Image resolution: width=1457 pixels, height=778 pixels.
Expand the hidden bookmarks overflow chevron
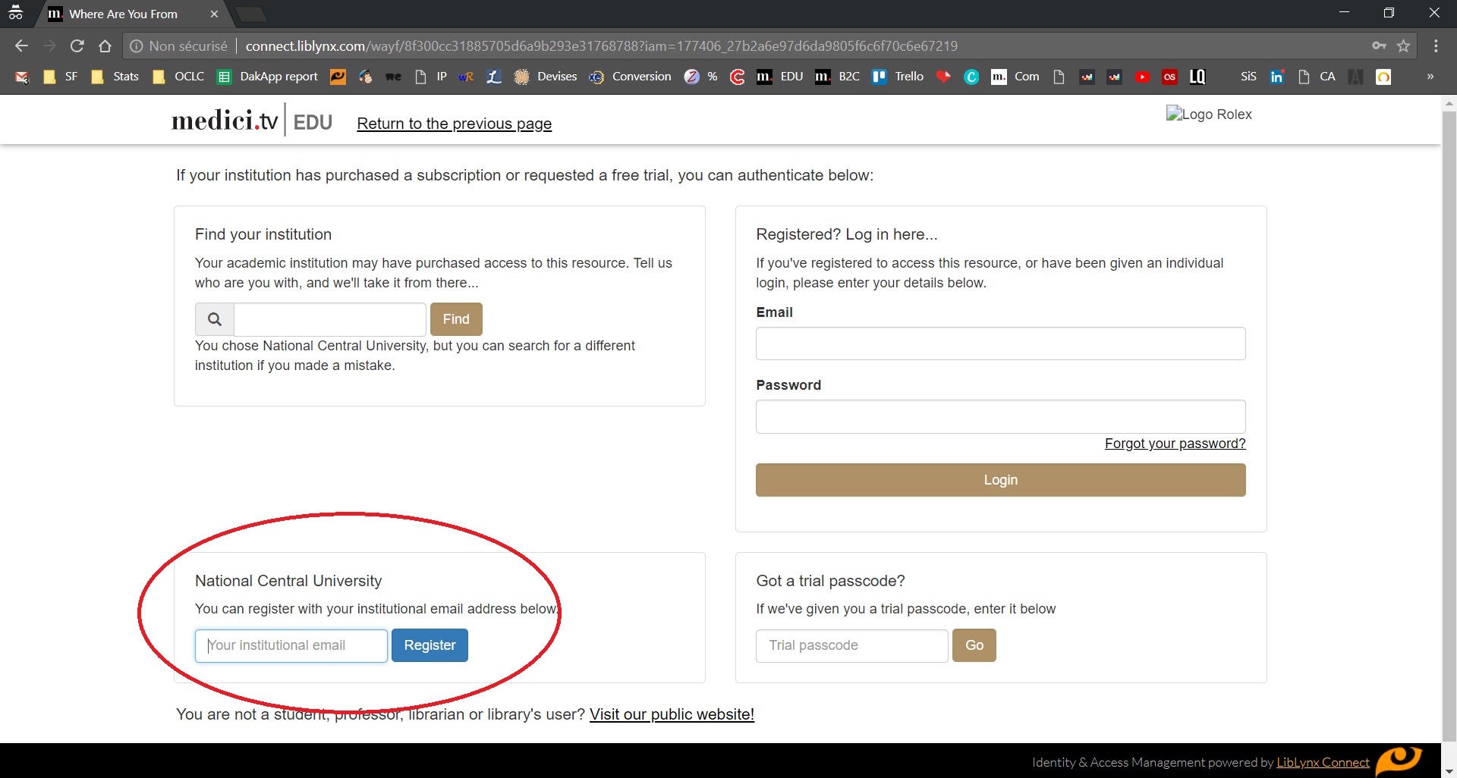[x=1430, y=77]
